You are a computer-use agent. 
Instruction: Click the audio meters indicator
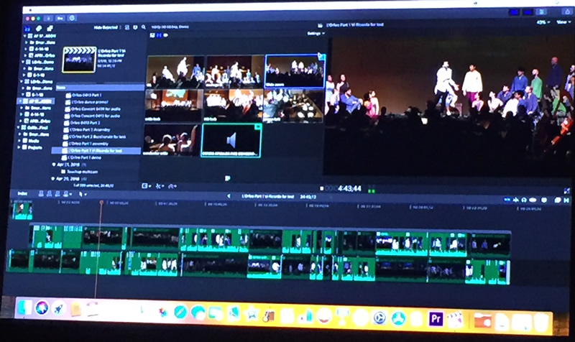coord(372,190)
